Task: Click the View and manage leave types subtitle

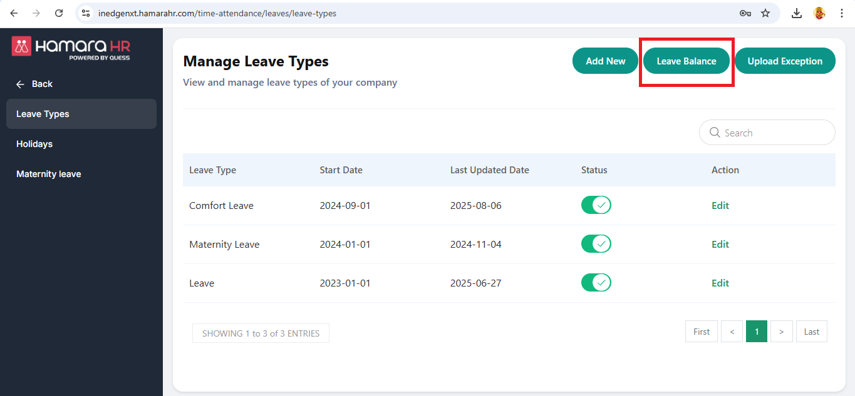Action: pyautogui.click(x=290, y=82)
